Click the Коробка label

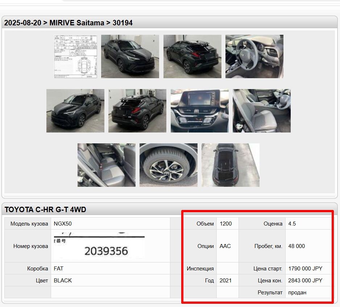point(37,269)
